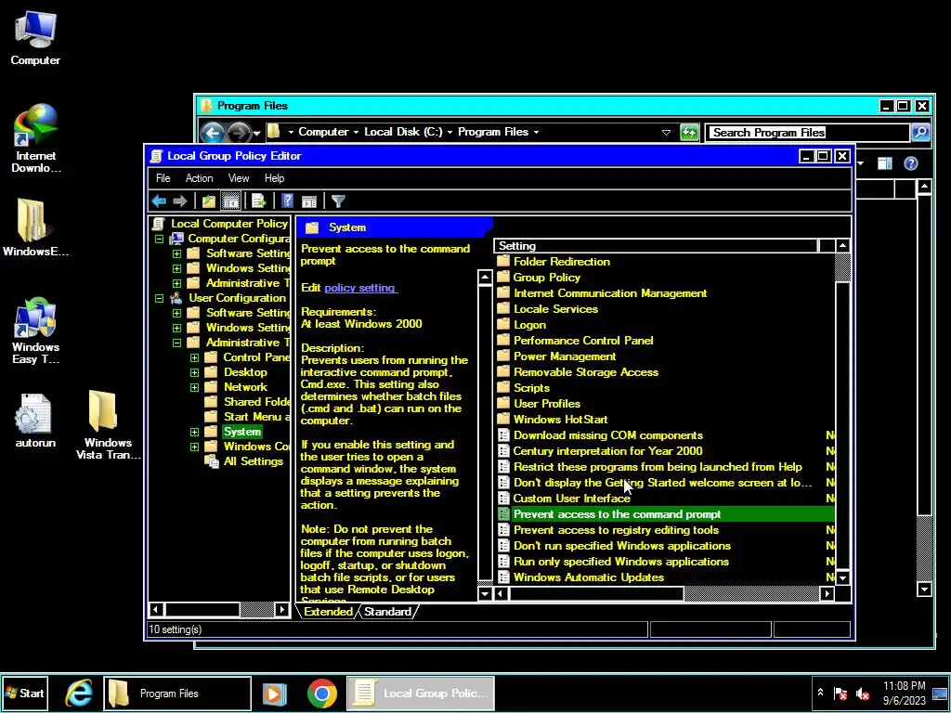Select Local Computer Policy root node
The image size is (951, 713).
pos(228,224)
